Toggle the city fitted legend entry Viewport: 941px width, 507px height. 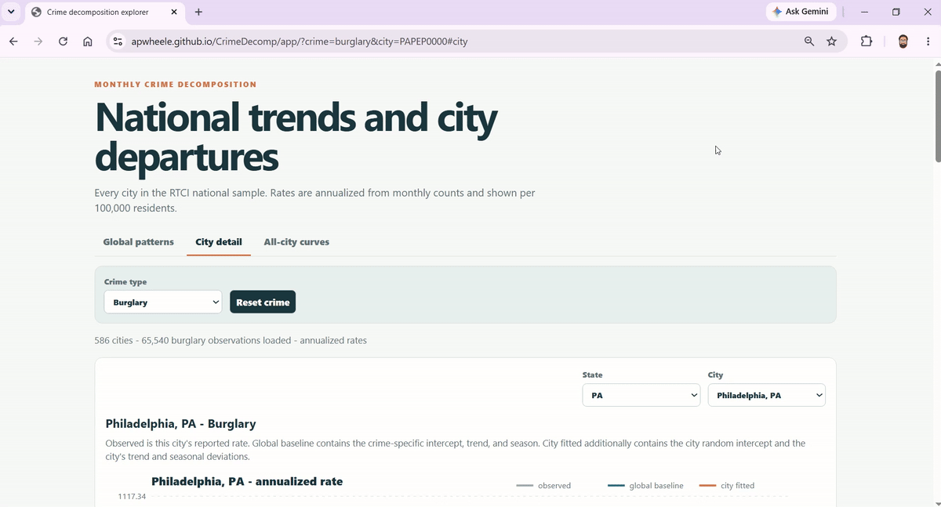(x=726, y=486)
